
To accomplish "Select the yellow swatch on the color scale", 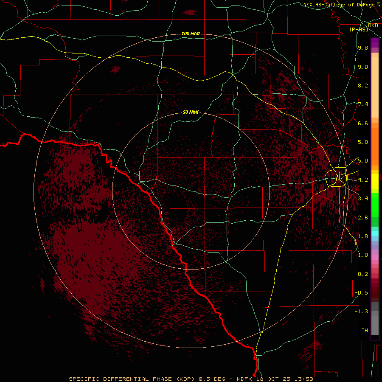I will [375, 182].
